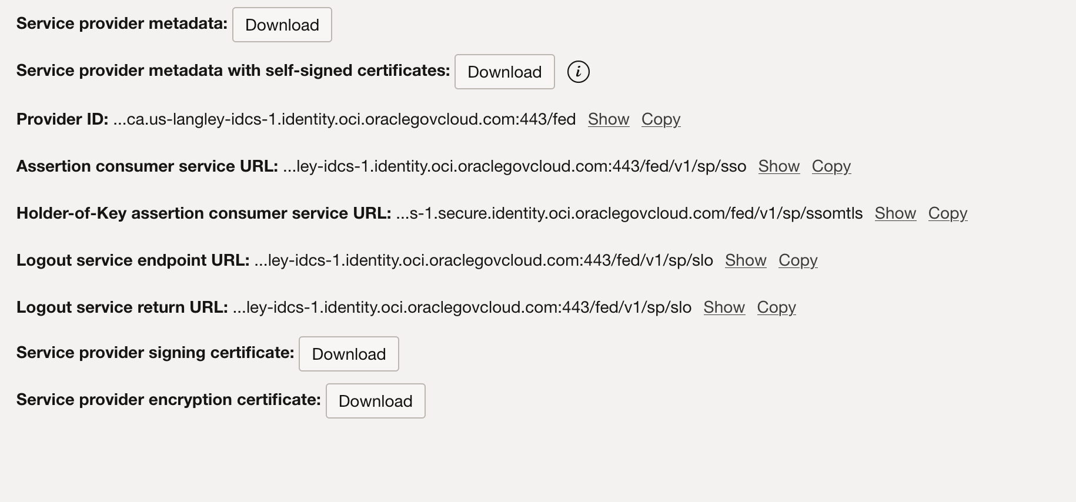Open info icon for self-signed certificates
The height and width of the screenshot is (502, 1076).
tap(579, 72)
